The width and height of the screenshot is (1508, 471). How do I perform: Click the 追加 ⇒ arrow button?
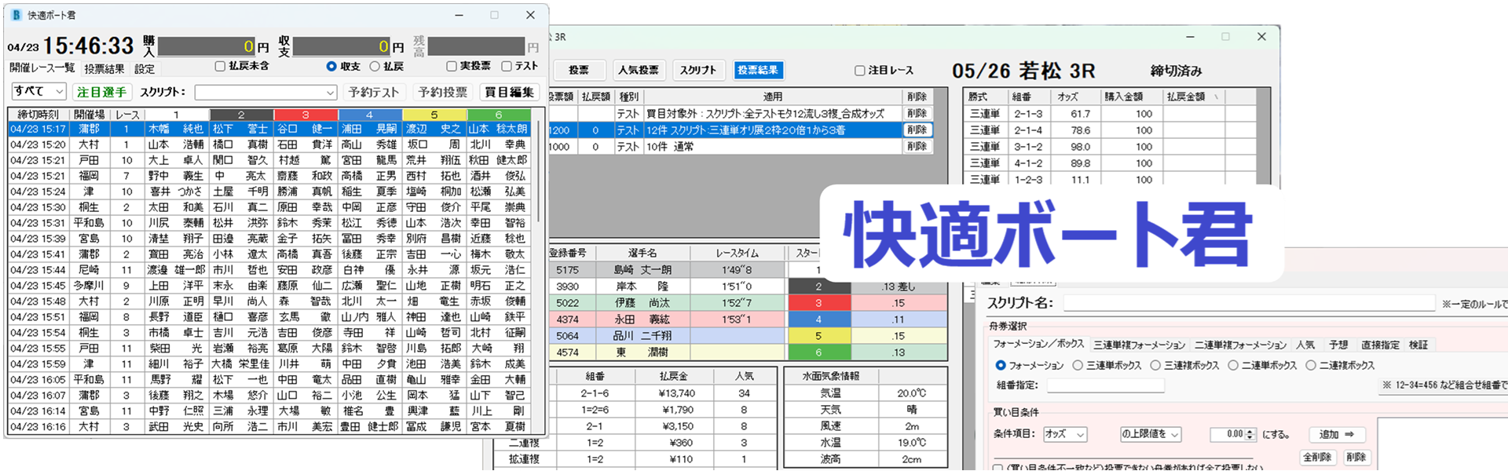(1337, 434)
